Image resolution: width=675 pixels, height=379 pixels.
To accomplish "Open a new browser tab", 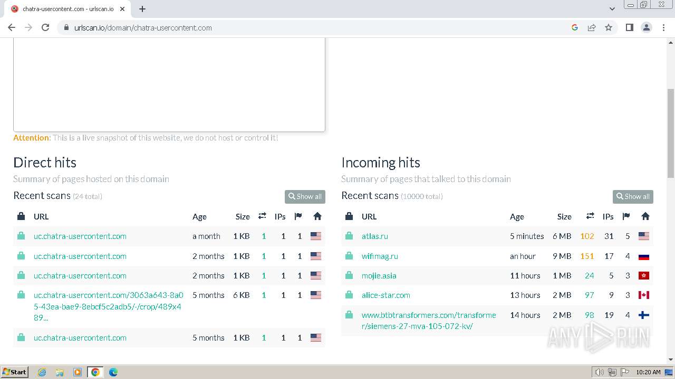I will (142, 9).
